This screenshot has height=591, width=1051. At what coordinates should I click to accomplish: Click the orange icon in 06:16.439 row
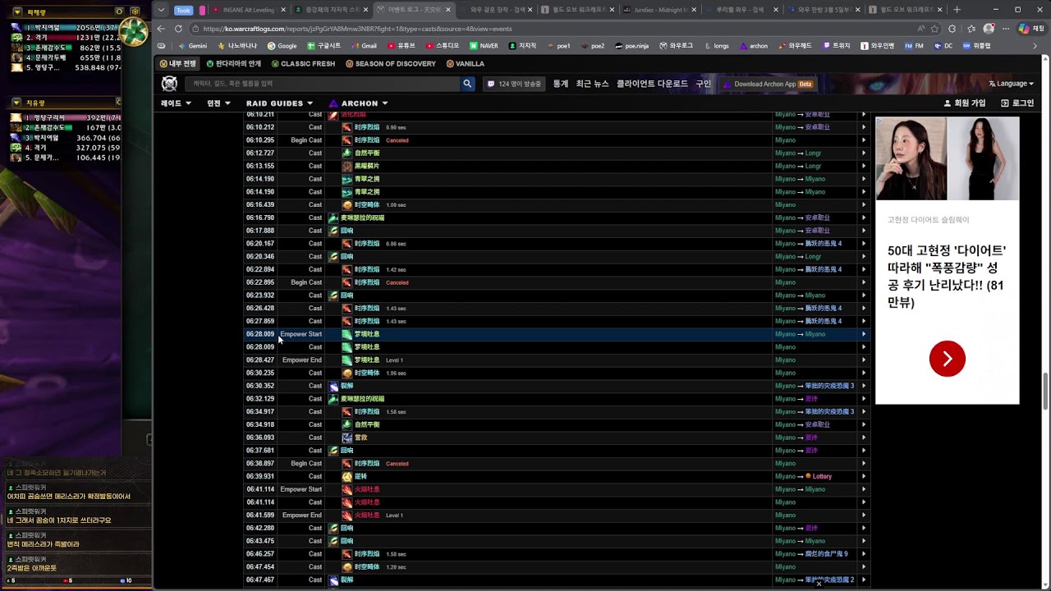(x=347, y=204)
